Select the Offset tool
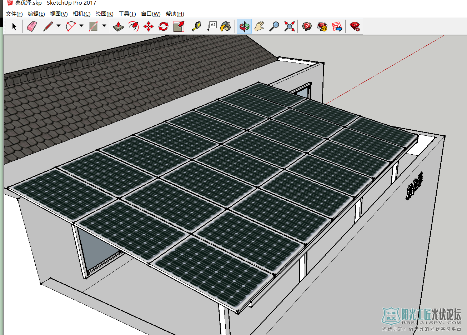Screen dimensions: 467x335 pos(133,26)
